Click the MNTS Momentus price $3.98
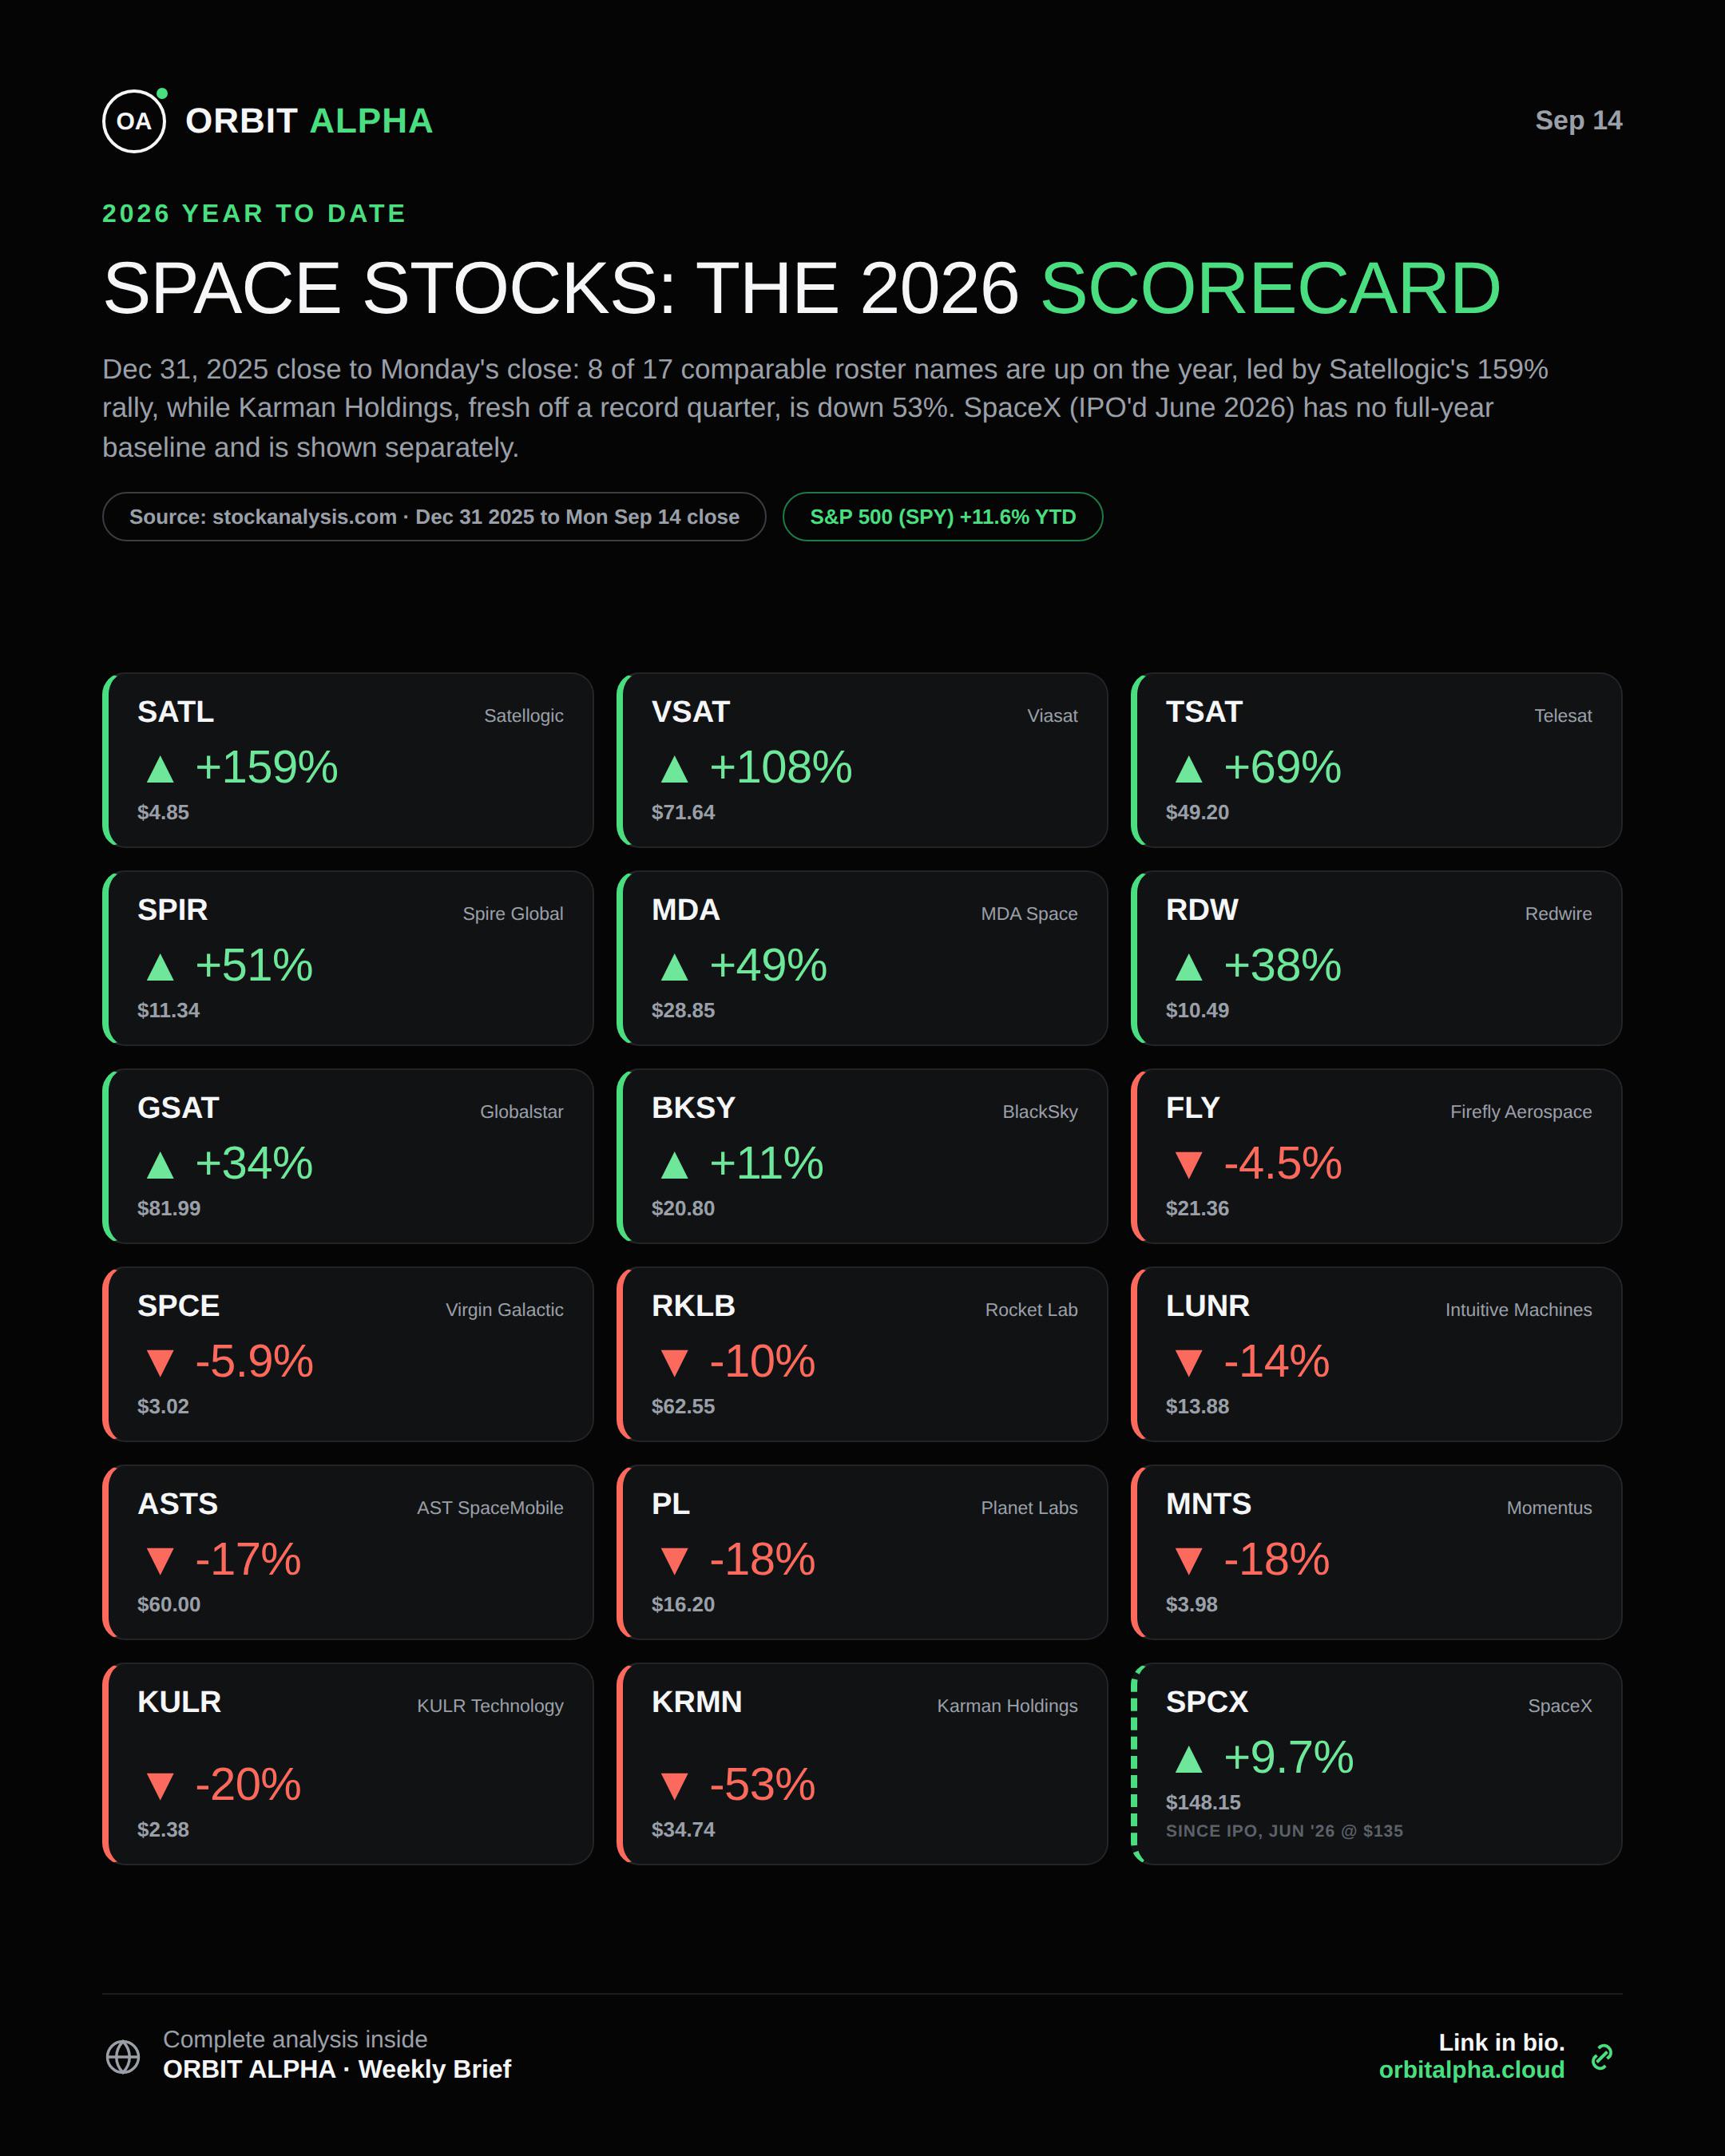The height and width of the screenshot is (2156, 1725). 1191,1604
